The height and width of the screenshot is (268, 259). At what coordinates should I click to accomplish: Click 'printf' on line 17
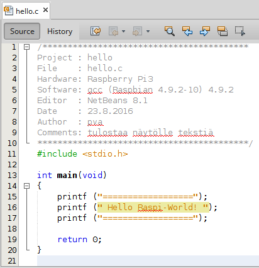[72, 218]
